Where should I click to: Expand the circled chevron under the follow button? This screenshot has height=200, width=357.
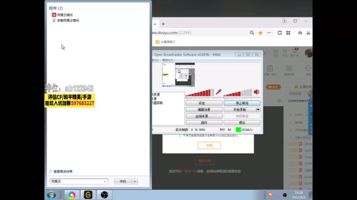pos(279,100)
